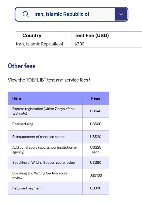142x202 pixels.
Task: Select the Express registration row
Action: tap(58, 111)
